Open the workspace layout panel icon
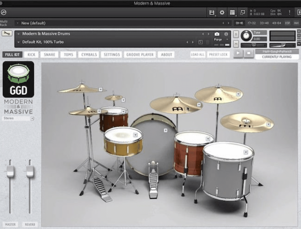 pos(233,13)
